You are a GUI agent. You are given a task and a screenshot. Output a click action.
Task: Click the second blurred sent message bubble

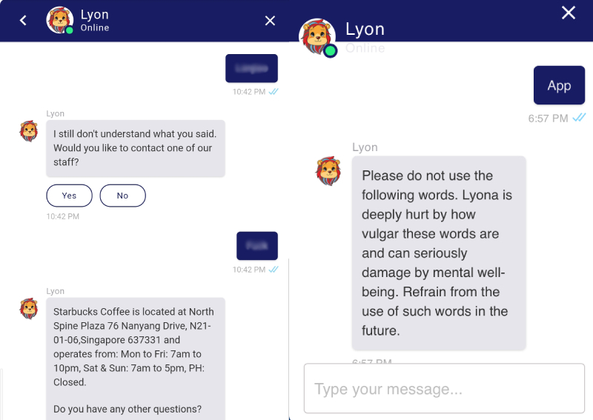click(x=256, y=245)
